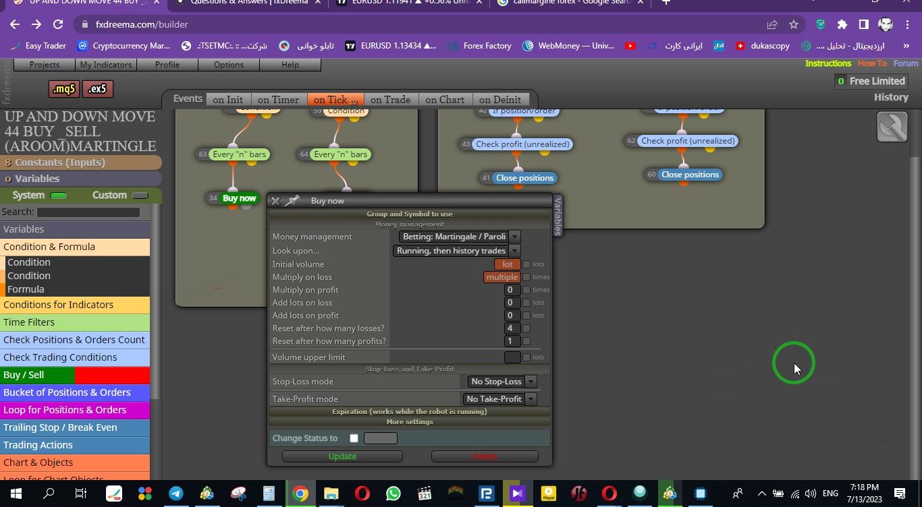The height and width of the screenshot is (507, 922).
Task: Tick the Add lots on profit checkbox
Action: (526, 316)
